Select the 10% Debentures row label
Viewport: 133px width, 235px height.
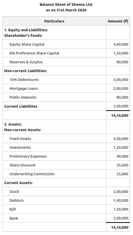[x=24, y=80]
